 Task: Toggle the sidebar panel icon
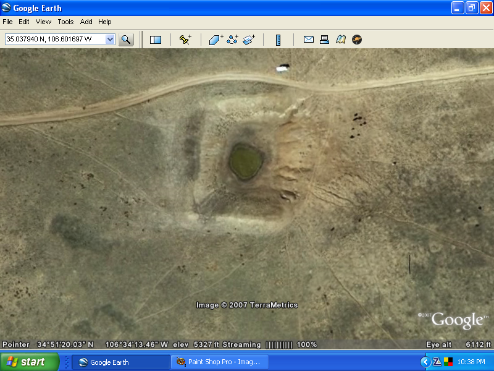coord(156,40)
